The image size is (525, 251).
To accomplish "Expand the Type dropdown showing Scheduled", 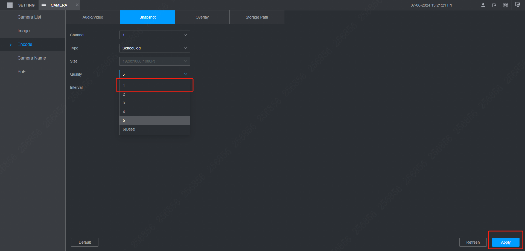I will [x=154, y=48].
